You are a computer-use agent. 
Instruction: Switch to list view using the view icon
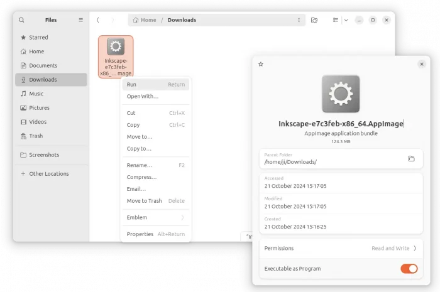coord(336,20)
